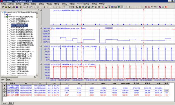Click the new document toolbar icon
This screenshot has width=175, height=105.
[x=3, y=7]
